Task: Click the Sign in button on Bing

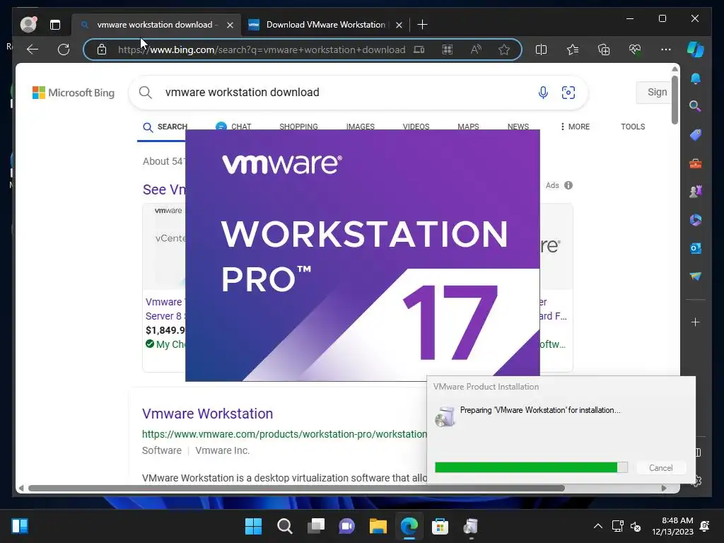Action: click(654, 93)
